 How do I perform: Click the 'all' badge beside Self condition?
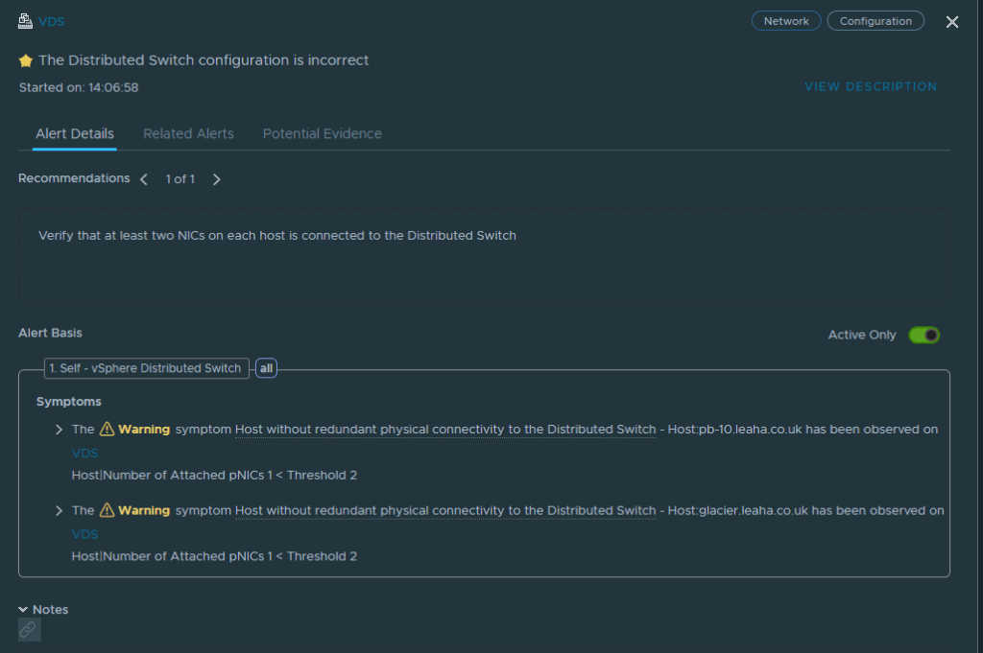pos(267,368)
